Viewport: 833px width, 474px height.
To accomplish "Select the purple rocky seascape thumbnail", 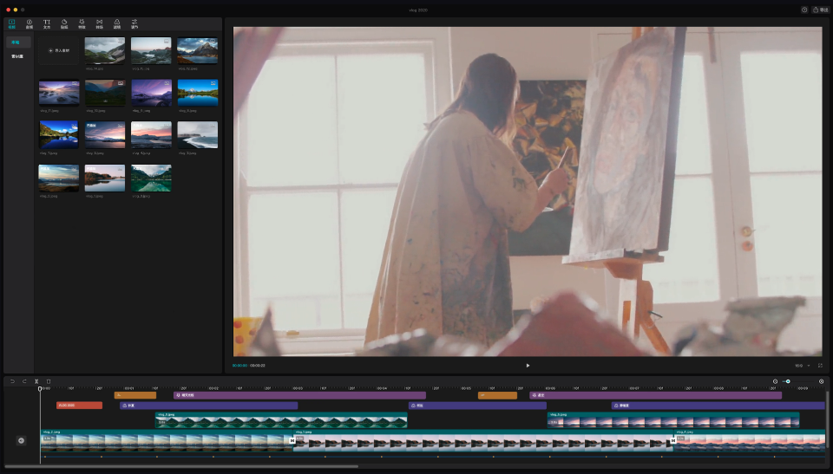I will (x=59, y=93).
